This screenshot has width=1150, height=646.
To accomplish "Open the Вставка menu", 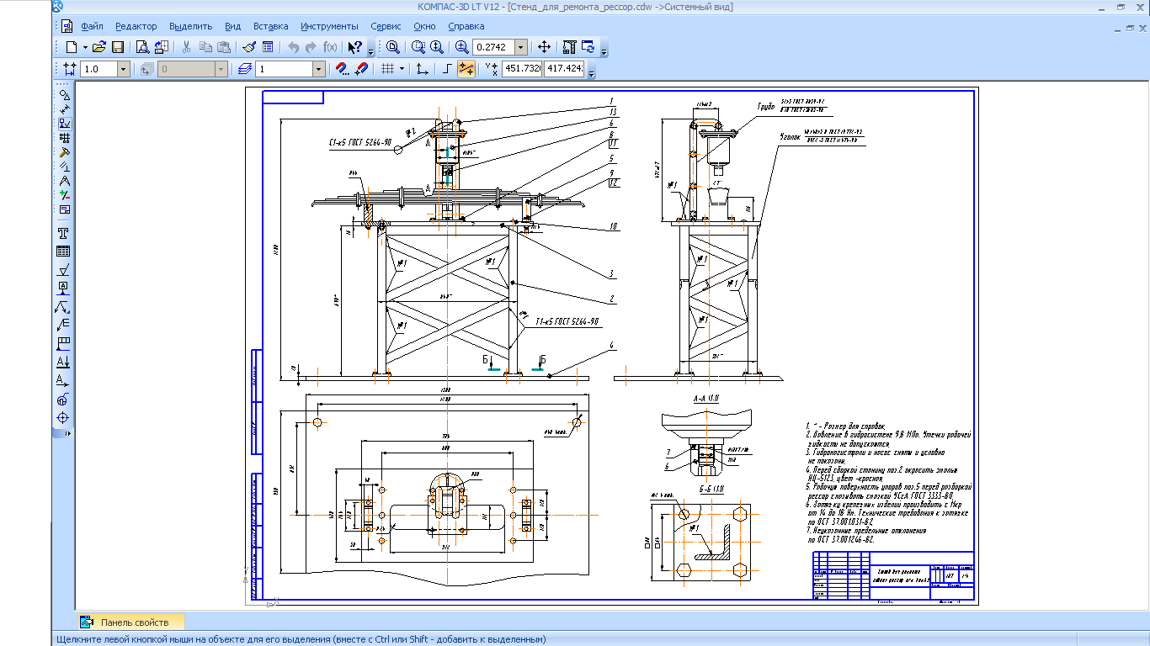I will [x=270, y=26].
